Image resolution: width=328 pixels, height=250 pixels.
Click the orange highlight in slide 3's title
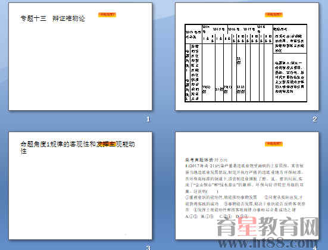click(x=107, y=144)
